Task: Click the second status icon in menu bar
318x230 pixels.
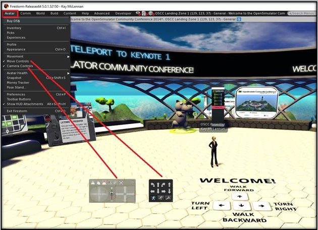Action: 144,14
